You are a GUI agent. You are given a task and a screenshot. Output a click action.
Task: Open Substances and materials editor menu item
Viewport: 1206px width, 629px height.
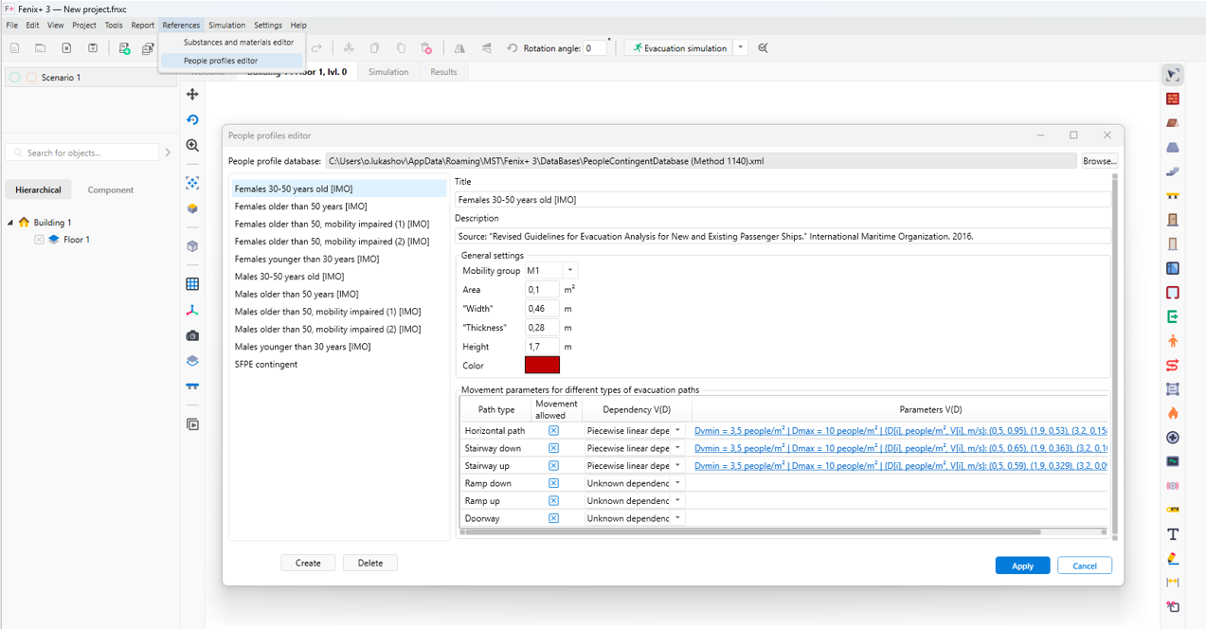click(239, 43)
